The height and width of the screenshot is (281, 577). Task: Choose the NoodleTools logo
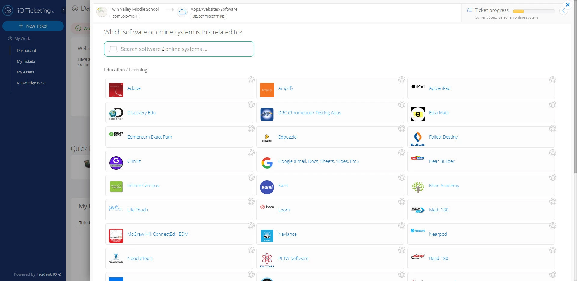(116, 258)
